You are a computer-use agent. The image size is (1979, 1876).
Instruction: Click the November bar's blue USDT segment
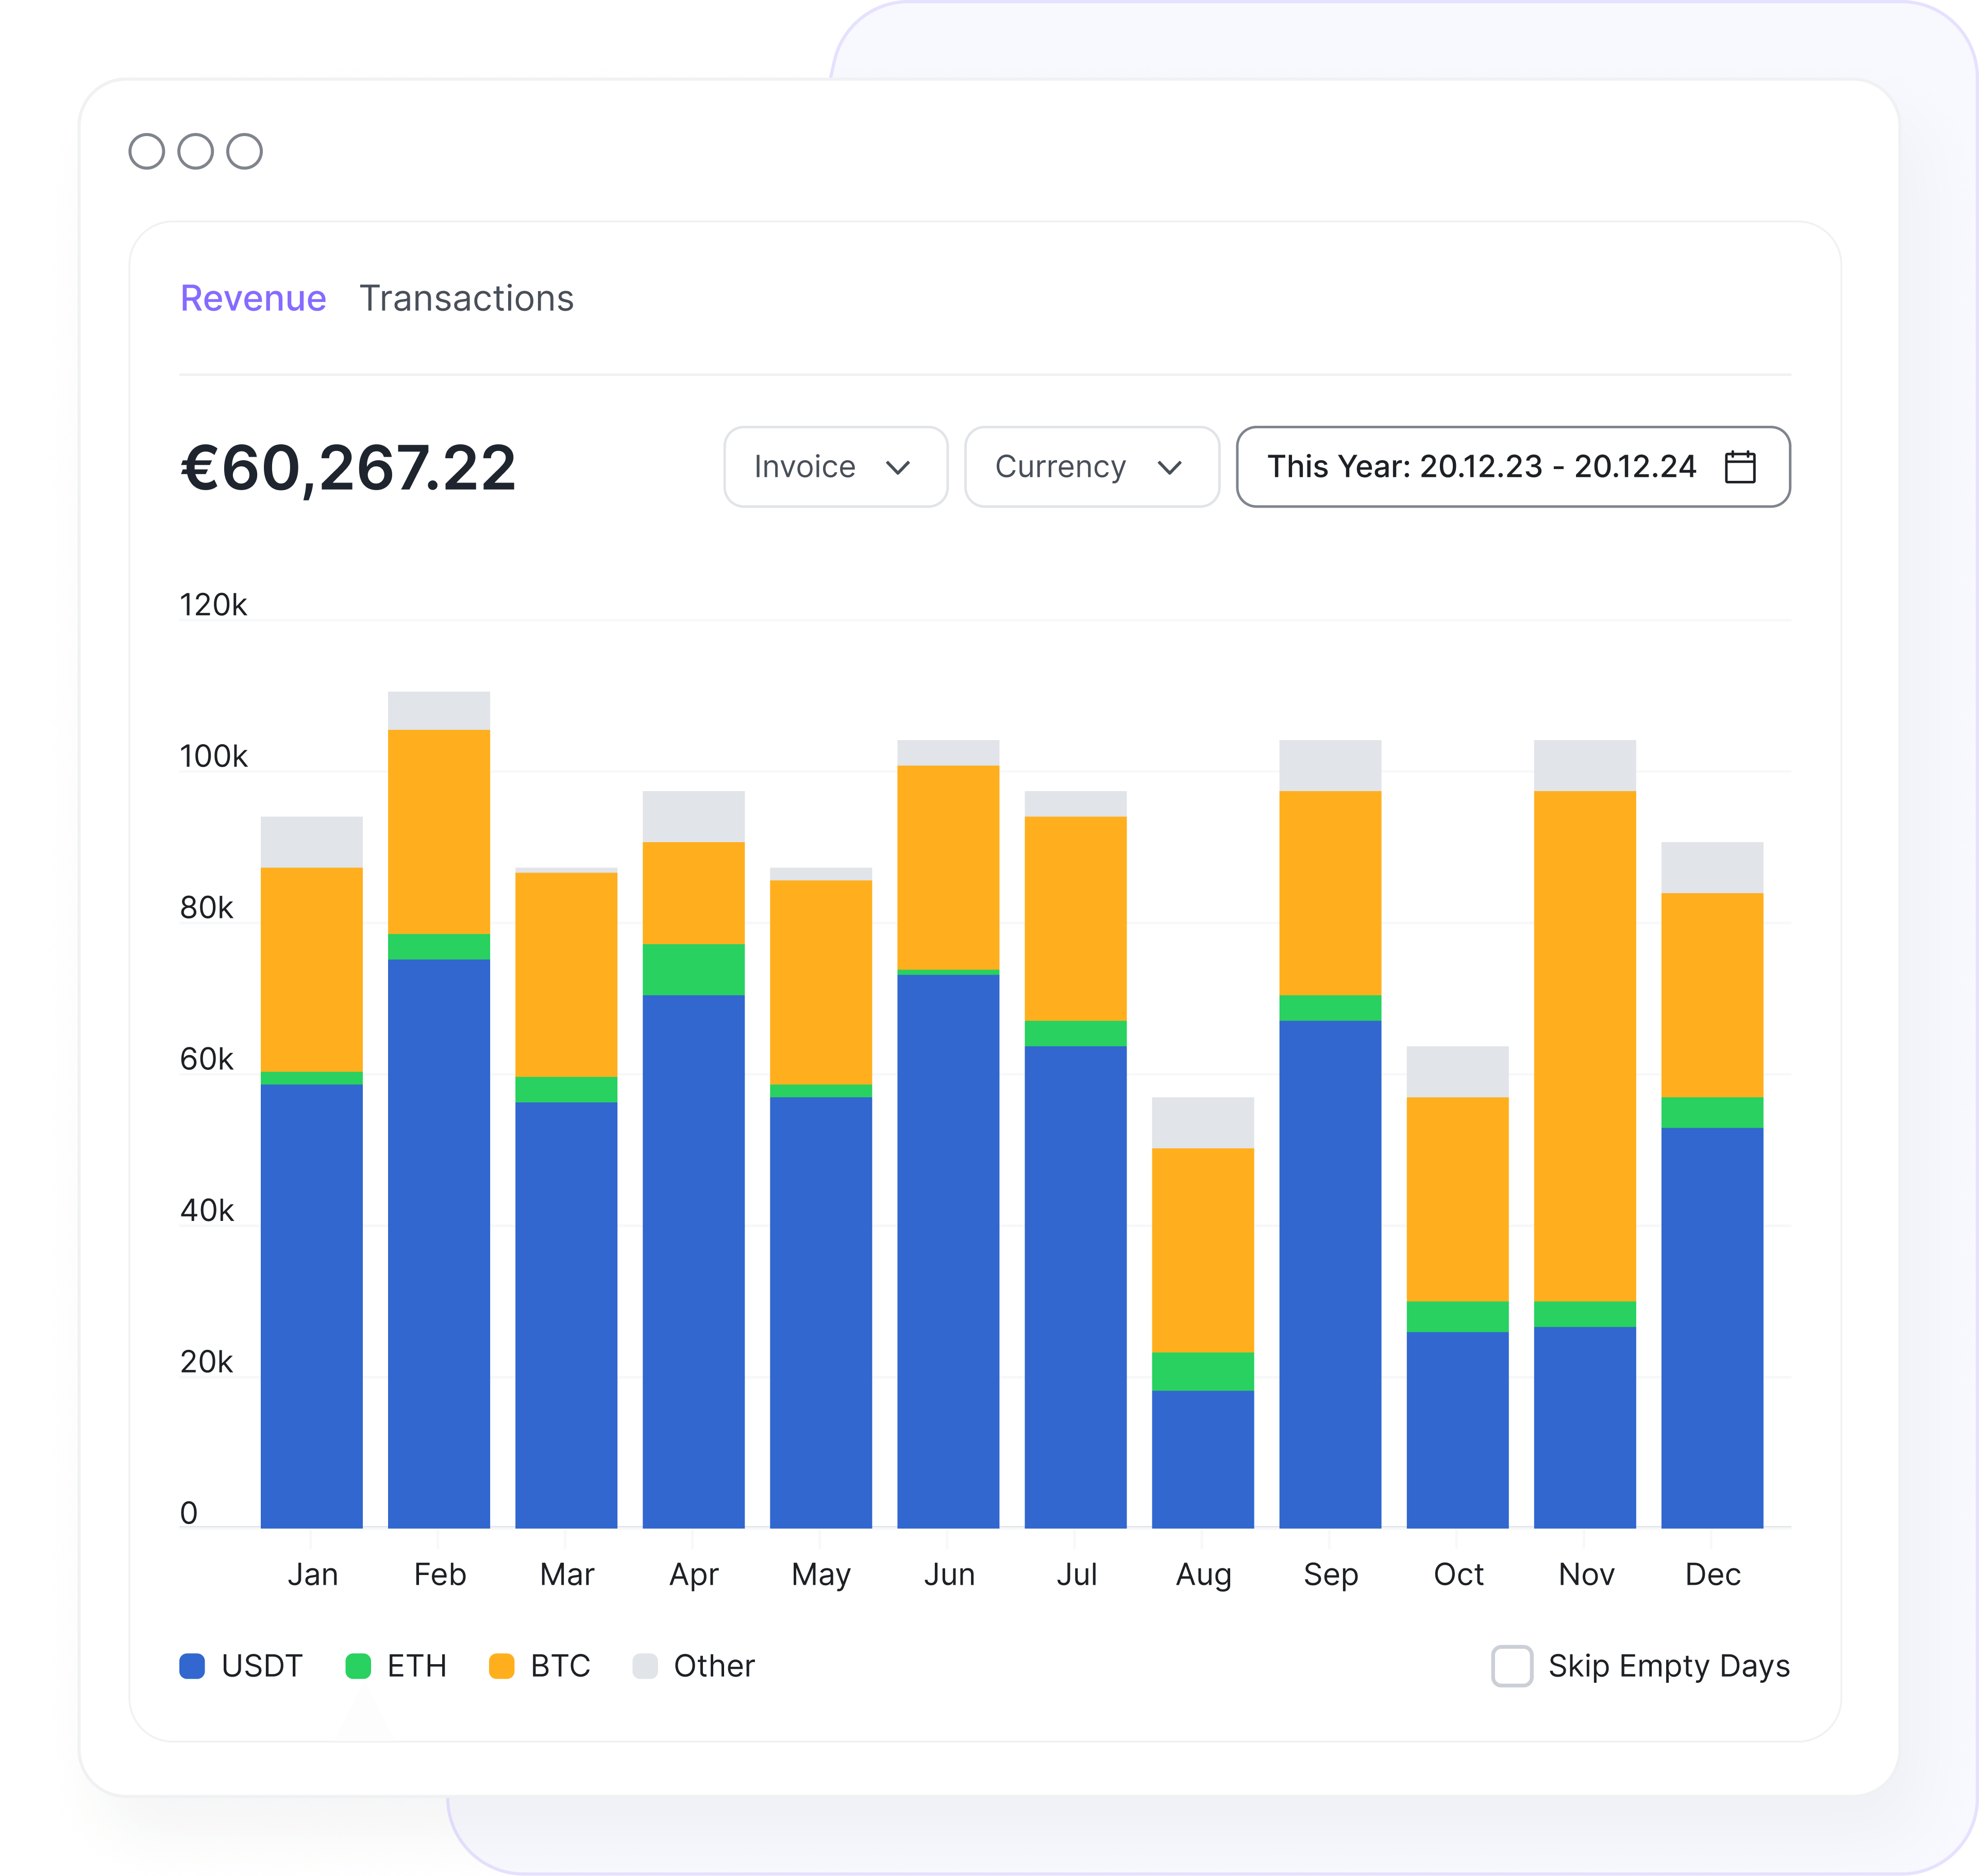click(x=1584, y=1427)
